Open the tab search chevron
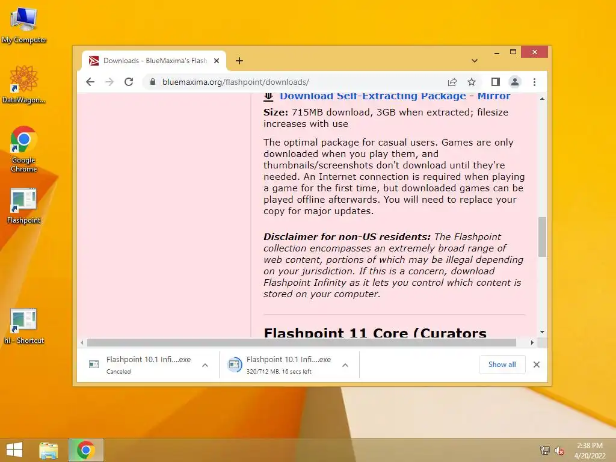 [x=475, y=61]
